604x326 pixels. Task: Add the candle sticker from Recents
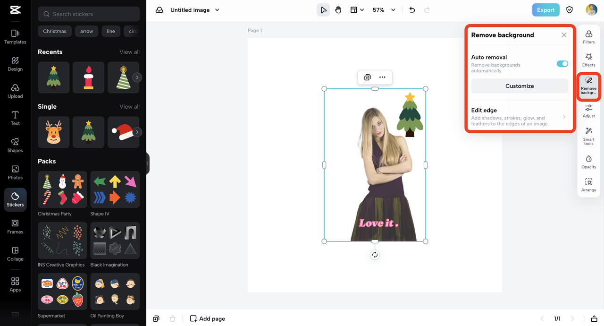pos(88,77)
